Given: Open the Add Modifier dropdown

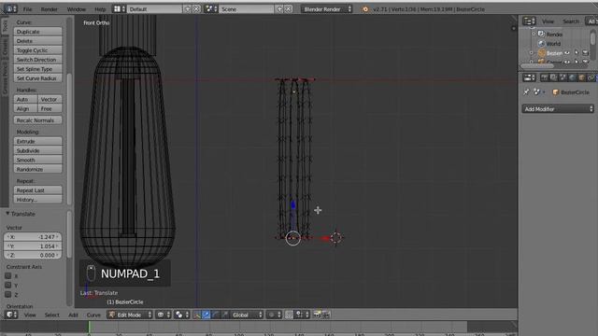Looking at the screenshot, I should [558, 109].
